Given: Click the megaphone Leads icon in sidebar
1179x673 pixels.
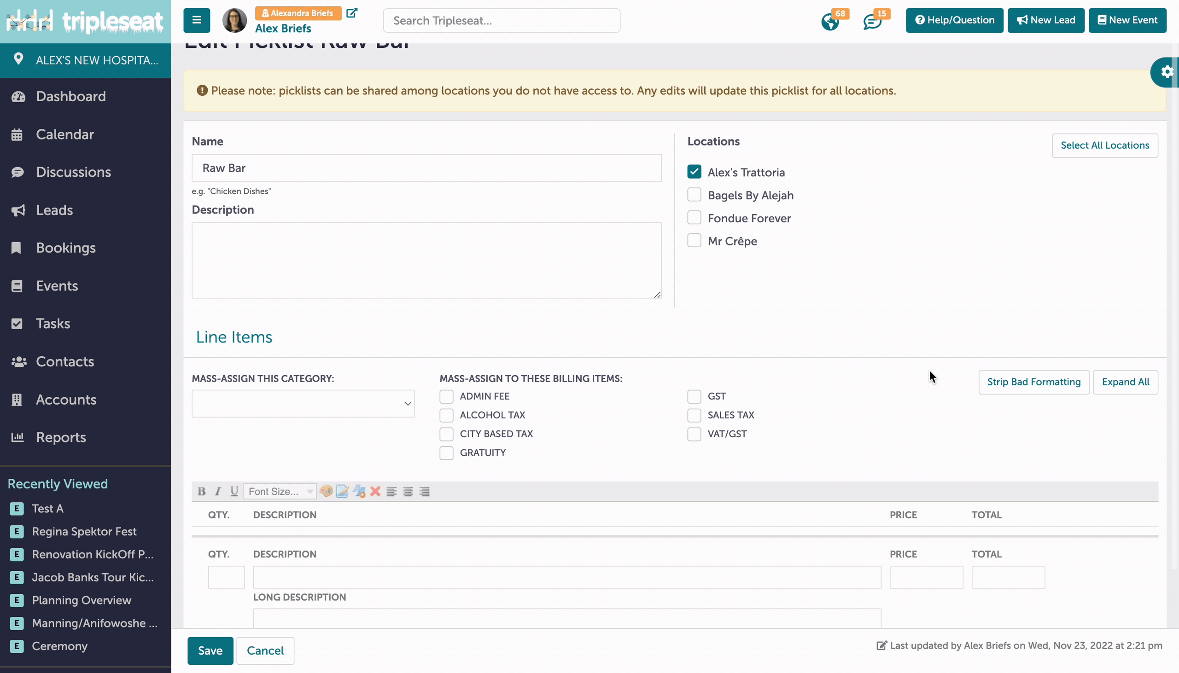Looking at the screenshot, I should [18, 210].
